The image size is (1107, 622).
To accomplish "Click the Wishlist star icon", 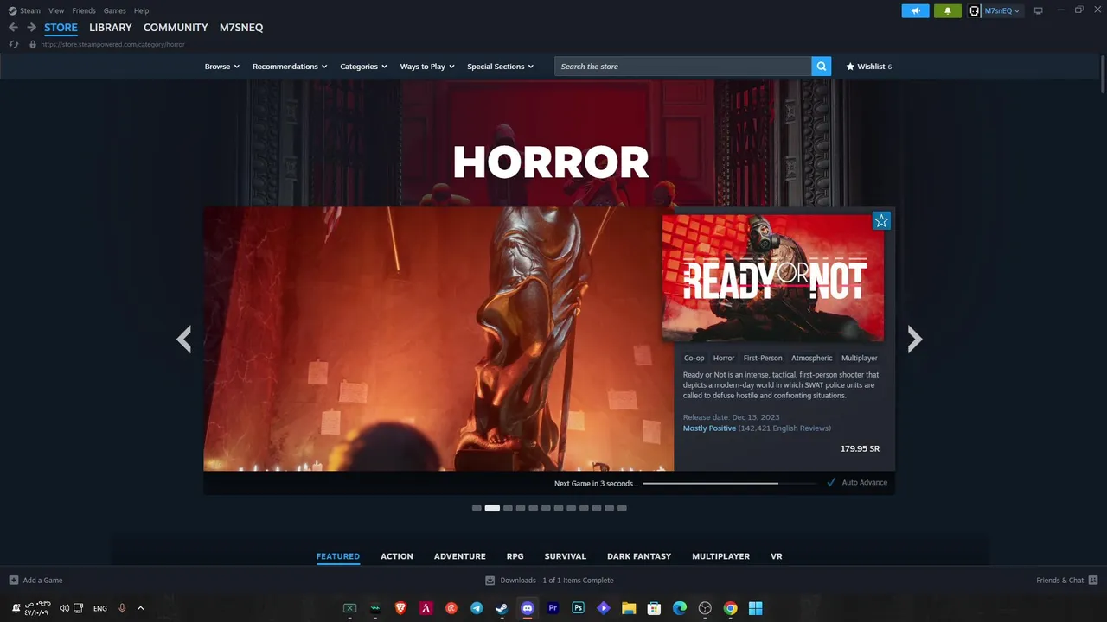I will [850, 67].
